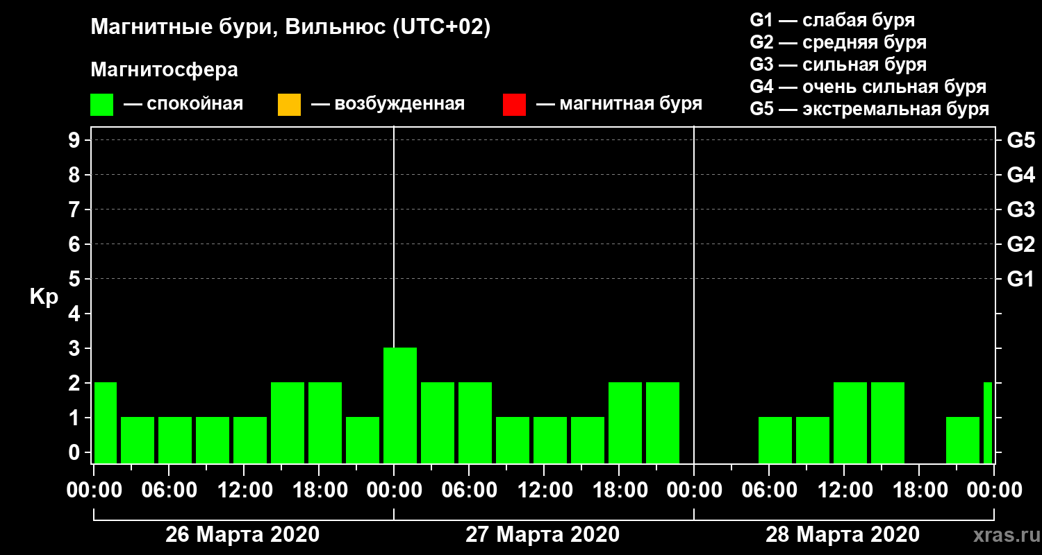Click the 'G4 — очень сильная буря' line

click(868, 87)
